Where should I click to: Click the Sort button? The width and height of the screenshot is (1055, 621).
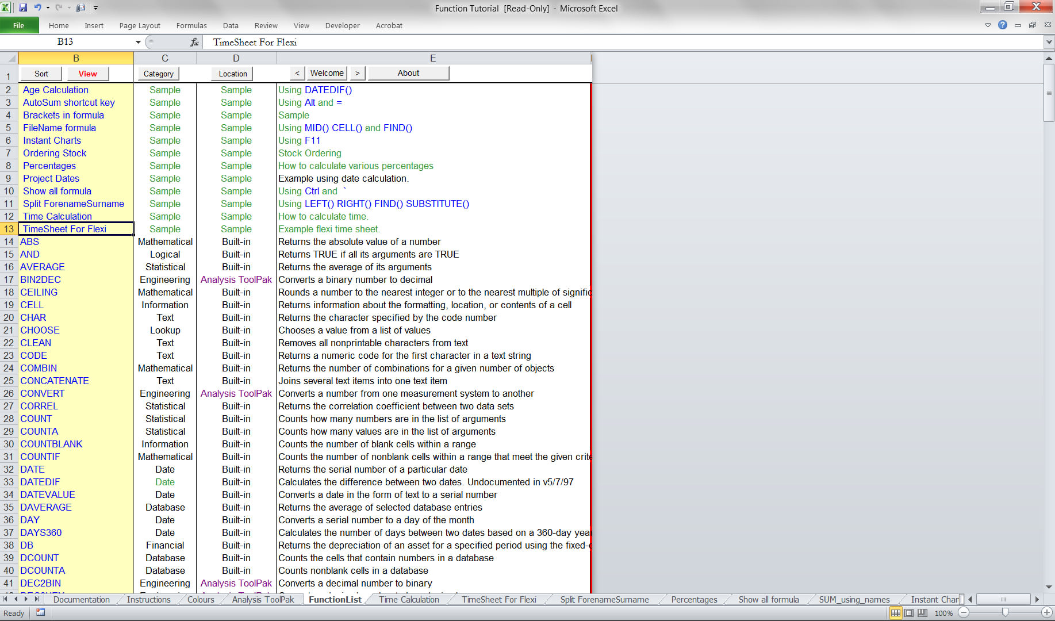point(41,74)
